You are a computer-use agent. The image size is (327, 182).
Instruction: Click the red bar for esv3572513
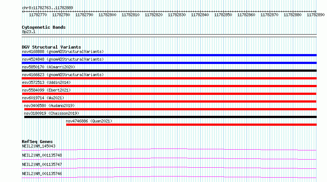click(x=169, y=86)
